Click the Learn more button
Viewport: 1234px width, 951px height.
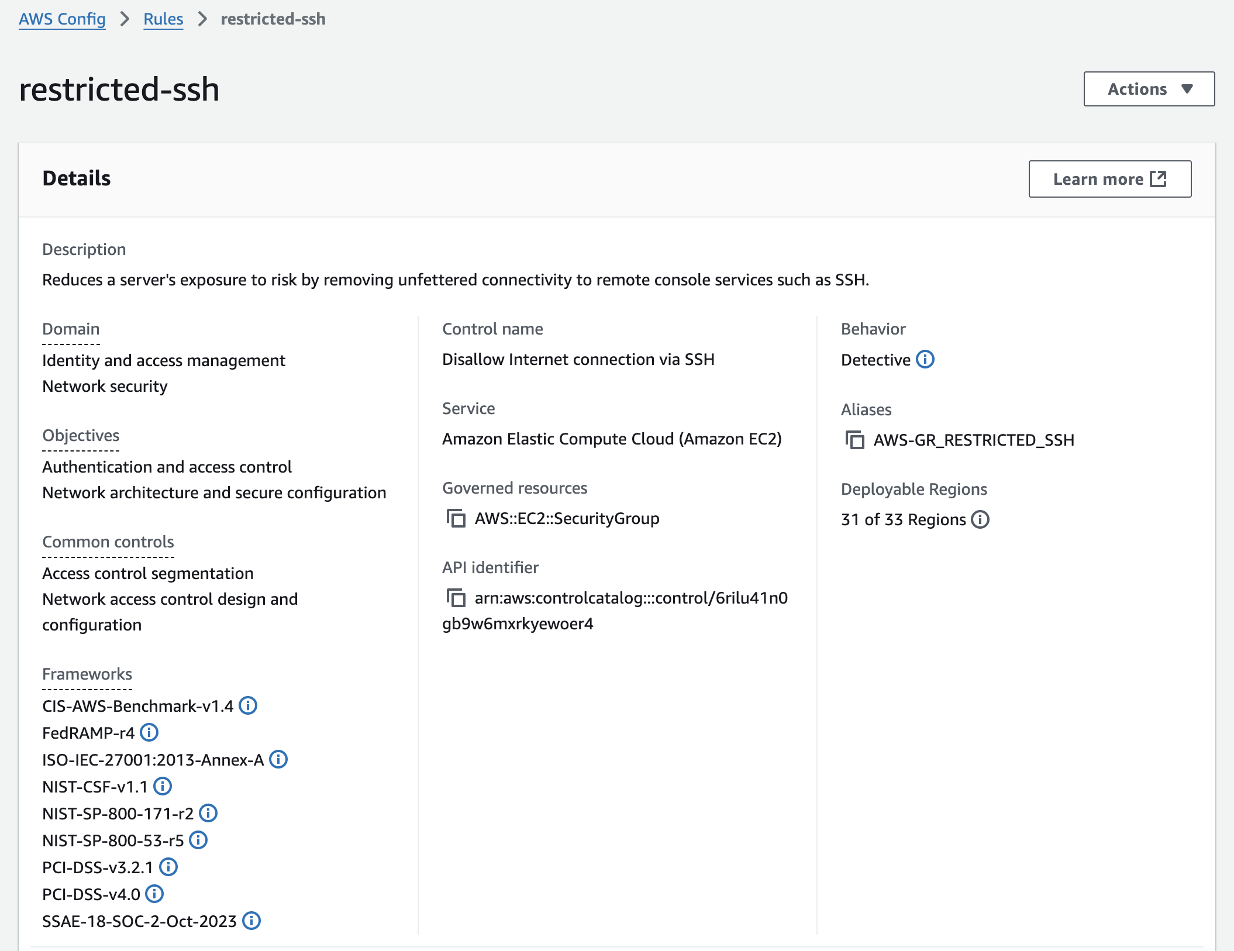(1109, 179)
